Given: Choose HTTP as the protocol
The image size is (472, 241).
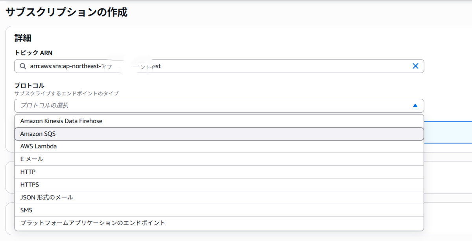Looking at the screenshot, I should pos(219,172).
